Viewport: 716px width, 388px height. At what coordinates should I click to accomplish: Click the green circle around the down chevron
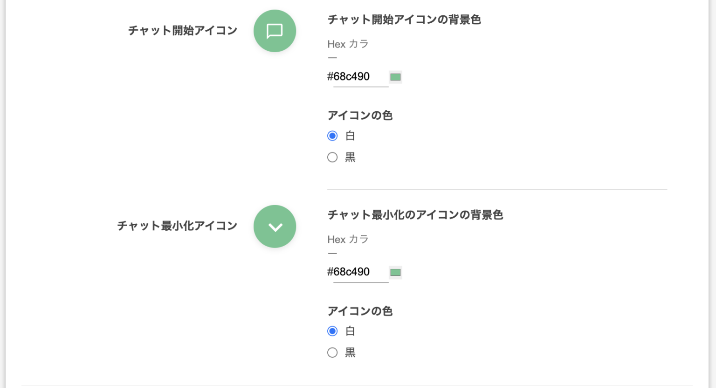[275, 227]
